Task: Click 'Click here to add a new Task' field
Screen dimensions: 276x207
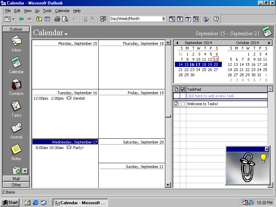Action: point(227,96)
